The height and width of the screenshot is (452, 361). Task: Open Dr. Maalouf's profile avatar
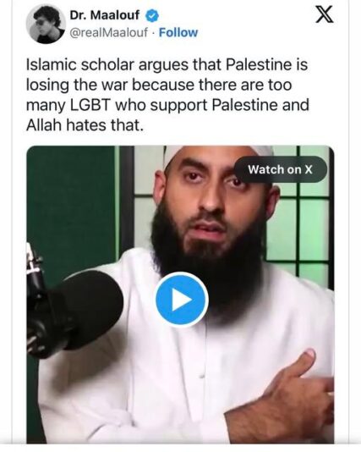[x=46, y=25]
